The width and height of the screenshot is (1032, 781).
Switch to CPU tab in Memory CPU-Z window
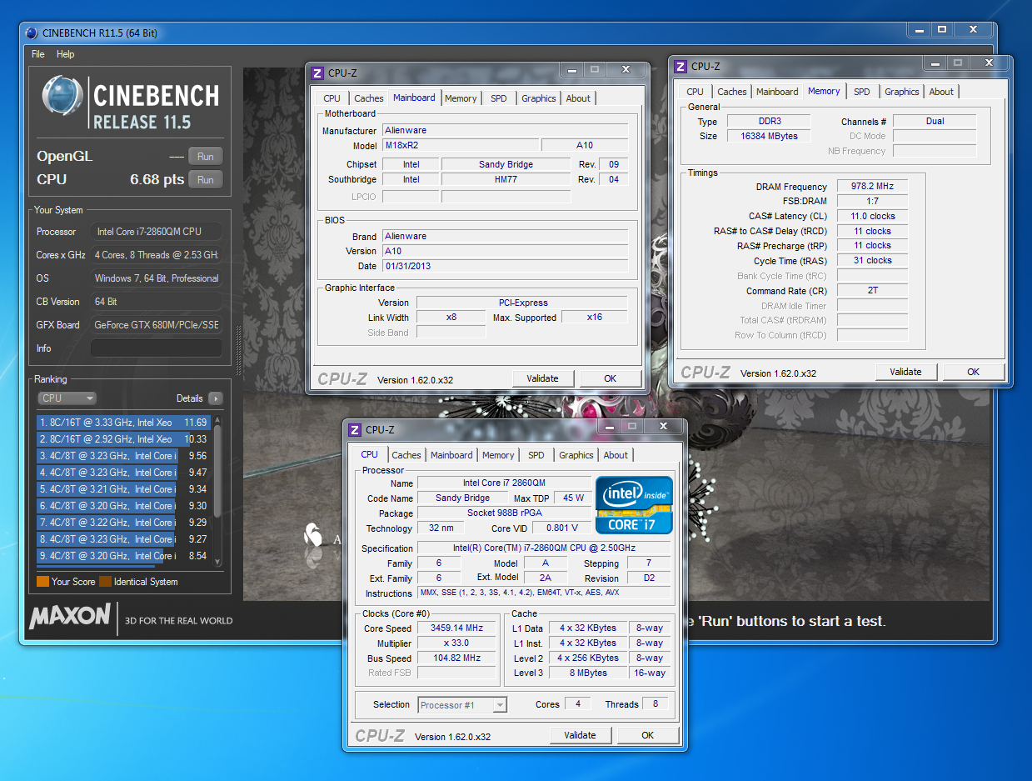[x=695, y=92]
